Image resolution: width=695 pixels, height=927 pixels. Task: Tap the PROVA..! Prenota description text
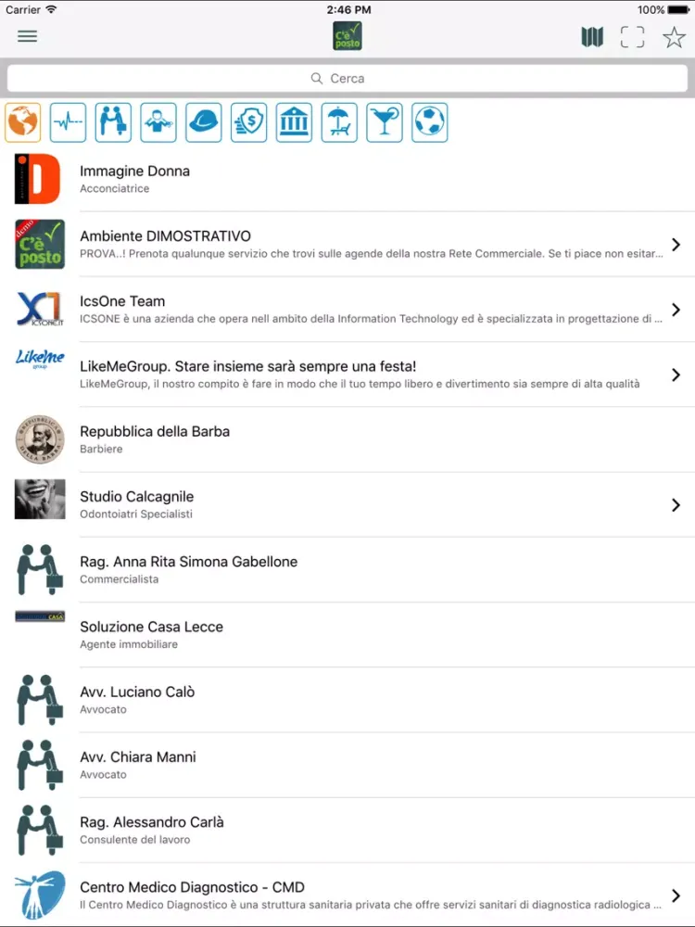(x=372, y=254)
